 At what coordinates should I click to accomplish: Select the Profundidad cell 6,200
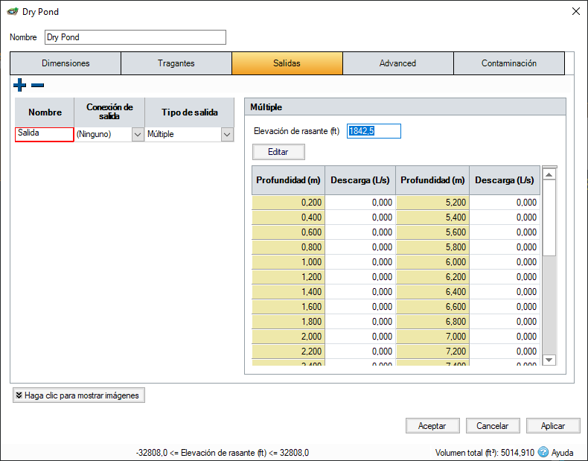tap(432, 277)
